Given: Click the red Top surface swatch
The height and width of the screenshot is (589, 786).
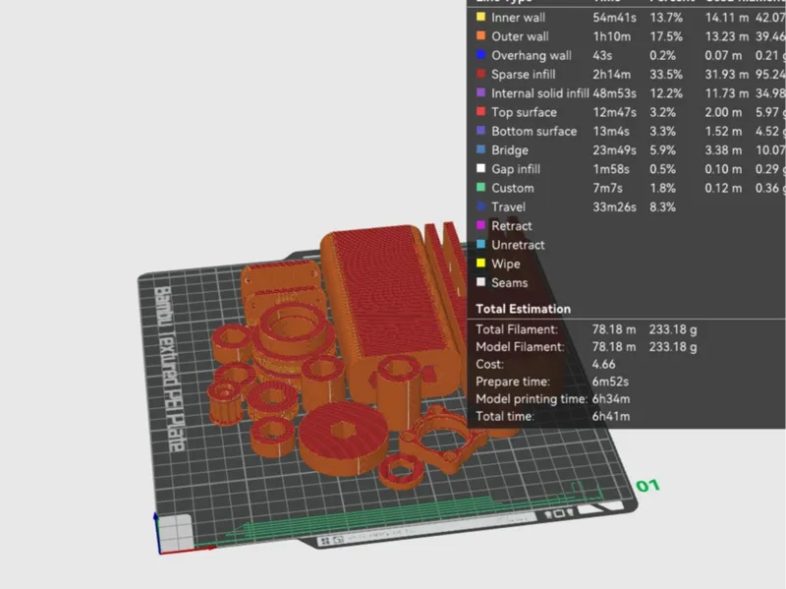Looking at the screenshot, I should click(480, 111).
